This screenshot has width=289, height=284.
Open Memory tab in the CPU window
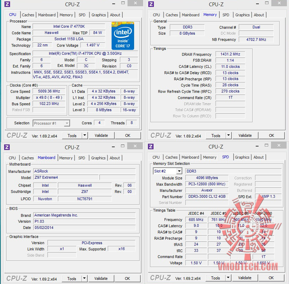tap(66, 15)
